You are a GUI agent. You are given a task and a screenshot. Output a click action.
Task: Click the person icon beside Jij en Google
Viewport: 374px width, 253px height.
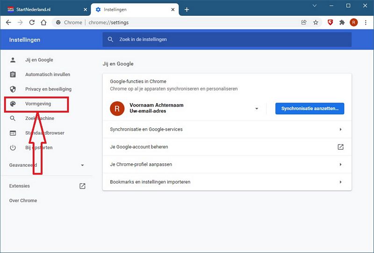13,60
